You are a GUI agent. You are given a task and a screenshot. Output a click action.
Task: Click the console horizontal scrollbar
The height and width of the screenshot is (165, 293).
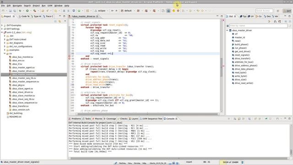[179, 158]
